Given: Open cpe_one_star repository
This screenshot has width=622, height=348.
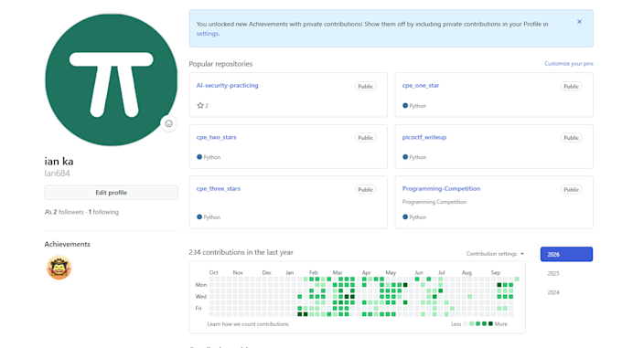Looking at the screenshot, I should coord(421,86).
